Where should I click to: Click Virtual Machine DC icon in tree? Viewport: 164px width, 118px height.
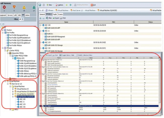(x=15, y=89)
